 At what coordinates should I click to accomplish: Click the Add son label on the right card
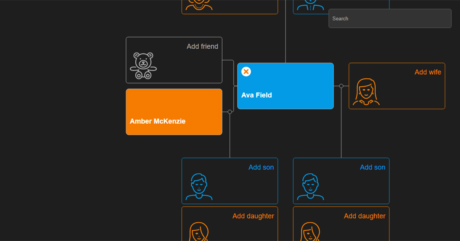tap(373, 167)
